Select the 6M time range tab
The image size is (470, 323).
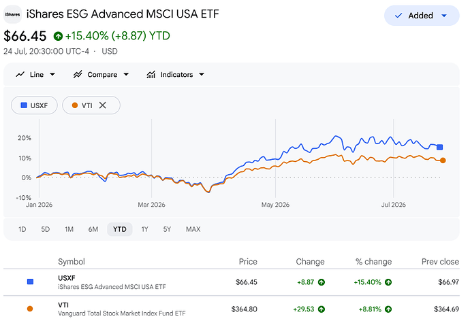click(93, 229)
